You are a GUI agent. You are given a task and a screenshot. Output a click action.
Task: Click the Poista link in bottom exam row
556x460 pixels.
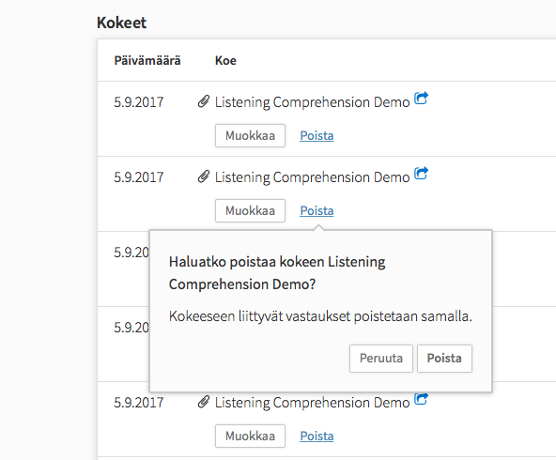(317, 436)
